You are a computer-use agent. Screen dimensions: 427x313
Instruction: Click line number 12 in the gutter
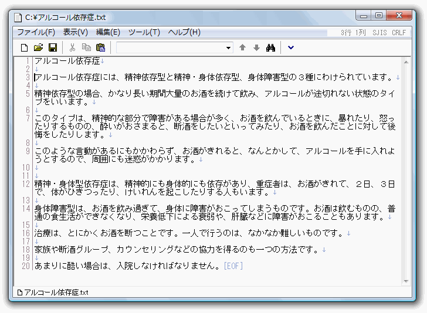26,184
